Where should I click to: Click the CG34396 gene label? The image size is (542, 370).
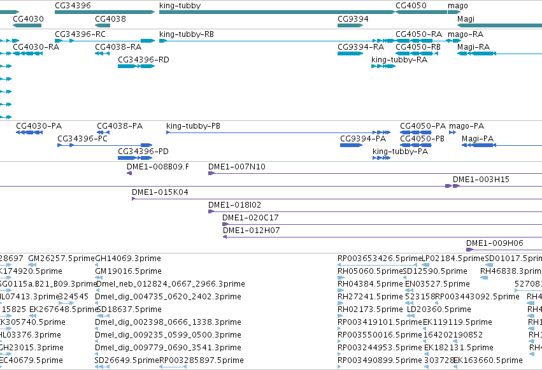[x=73, y=6]
